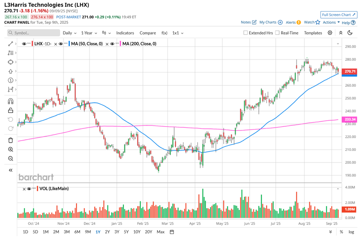Collapse the header with double chevron

(340, 33)
